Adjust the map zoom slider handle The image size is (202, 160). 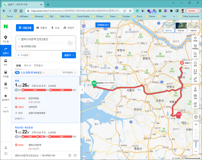196,141
